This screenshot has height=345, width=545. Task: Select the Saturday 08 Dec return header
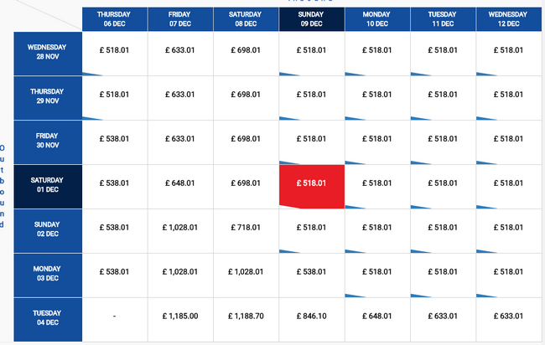pyautogui.click(x=246, y=19)
